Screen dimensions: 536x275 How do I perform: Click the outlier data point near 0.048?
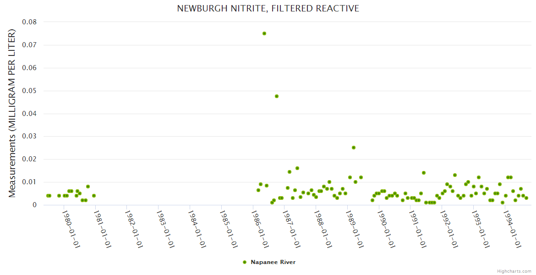(x=277, y=96)
